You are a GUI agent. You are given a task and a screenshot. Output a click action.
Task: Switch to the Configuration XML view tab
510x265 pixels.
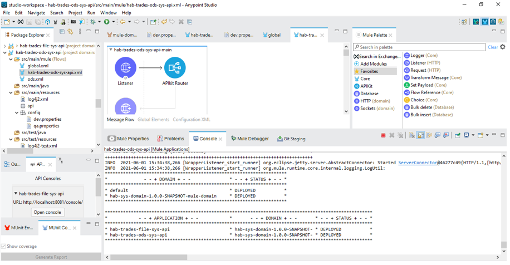point(192,119)
